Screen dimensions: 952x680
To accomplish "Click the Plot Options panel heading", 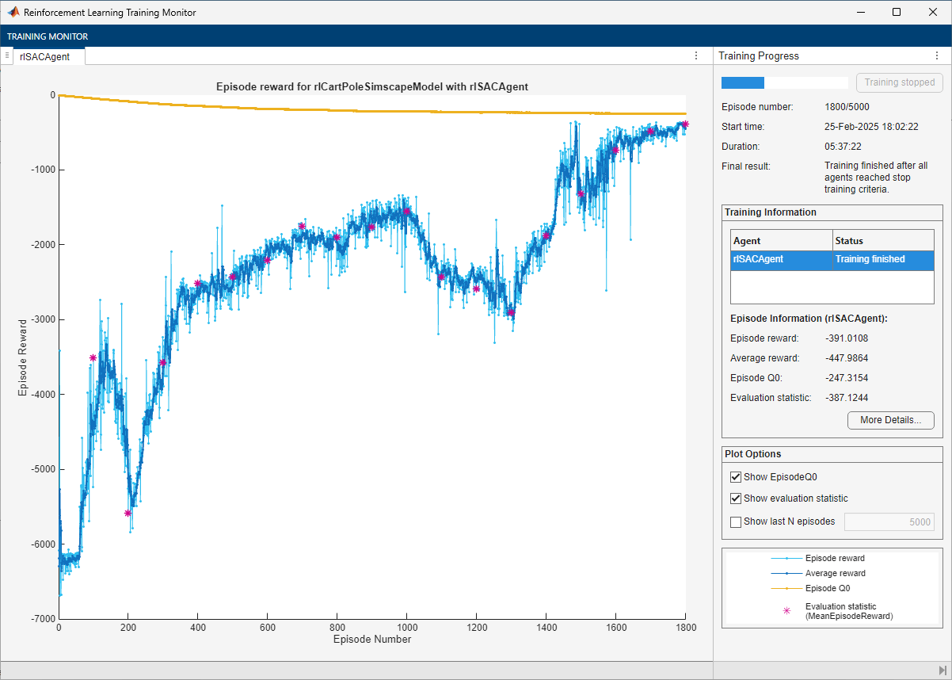I will pos(753,454).
